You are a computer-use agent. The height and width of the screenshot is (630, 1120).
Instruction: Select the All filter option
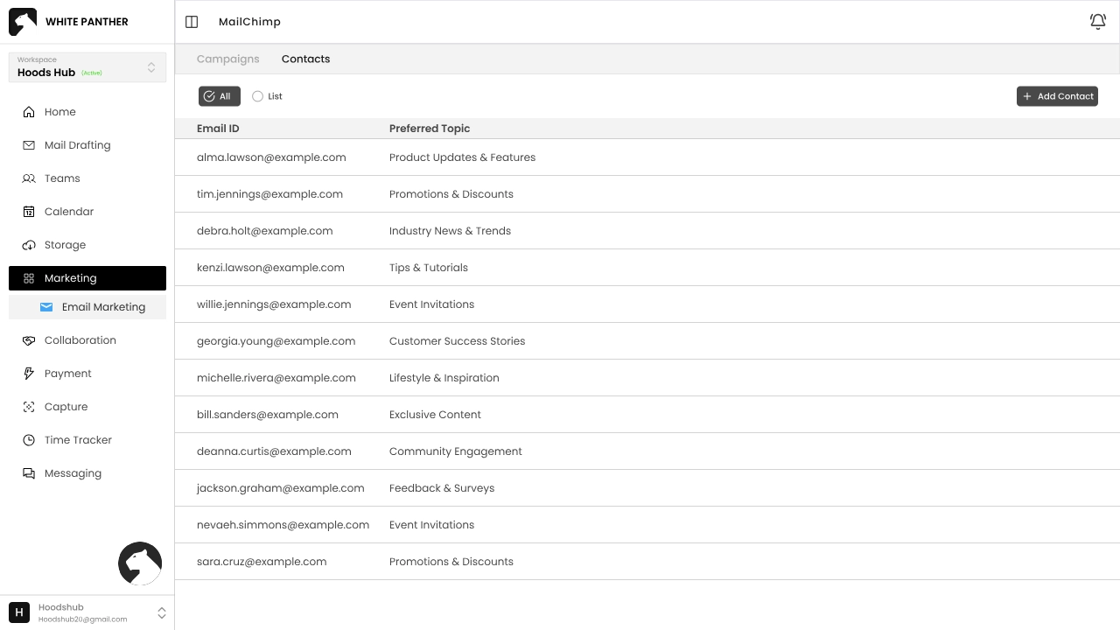tap(219, 96)
